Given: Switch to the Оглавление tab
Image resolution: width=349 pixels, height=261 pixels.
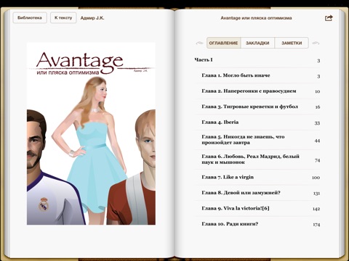Looking at the screenshot, I should coord(223,43).
